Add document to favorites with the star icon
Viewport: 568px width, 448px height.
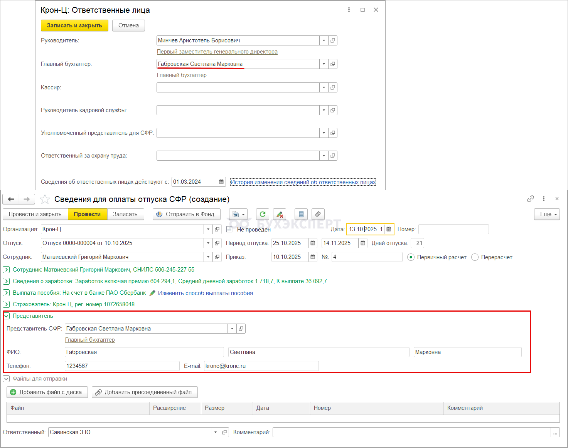(45, 199)
